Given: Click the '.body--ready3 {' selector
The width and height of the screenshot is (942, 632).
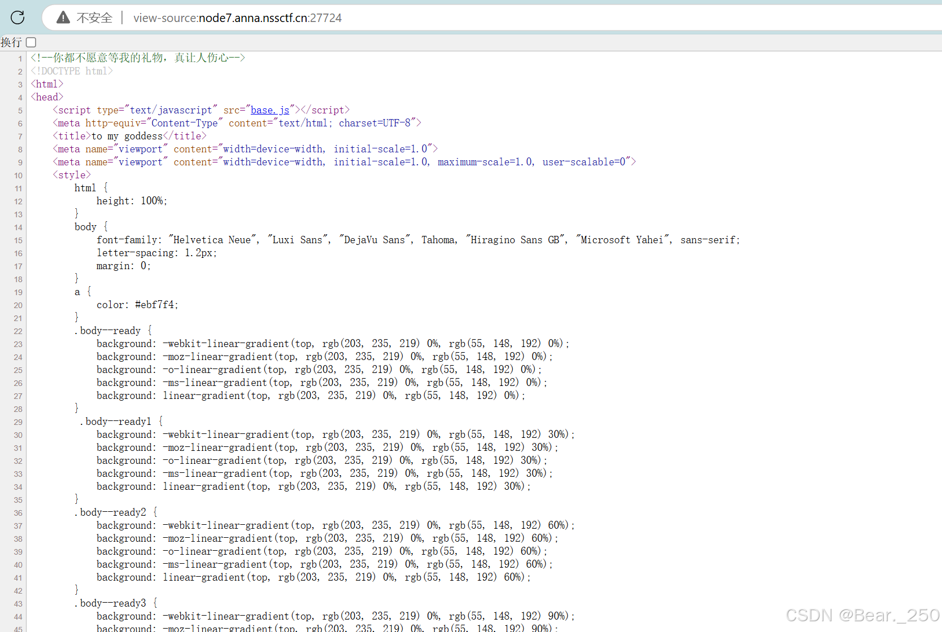Looking at the screenshot, I should point(116,603).
